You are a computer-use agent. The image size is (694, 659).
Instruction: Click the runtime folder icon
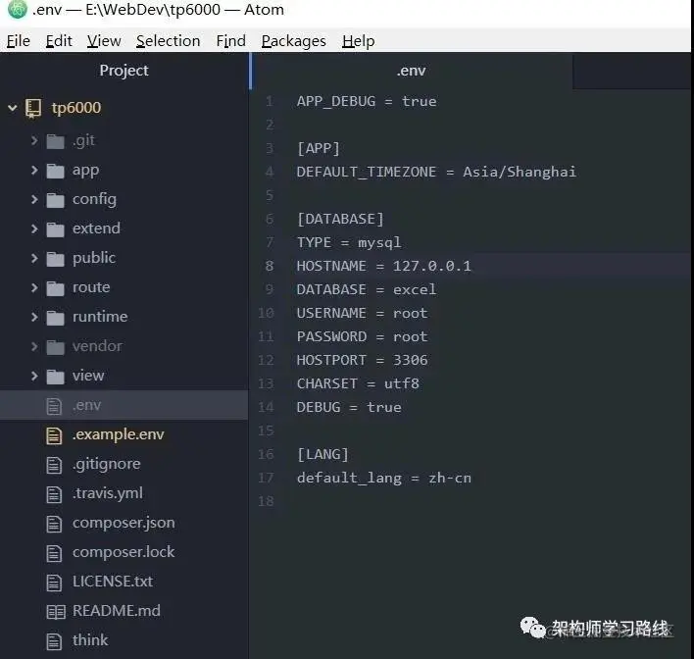click(x=55, y=318)
